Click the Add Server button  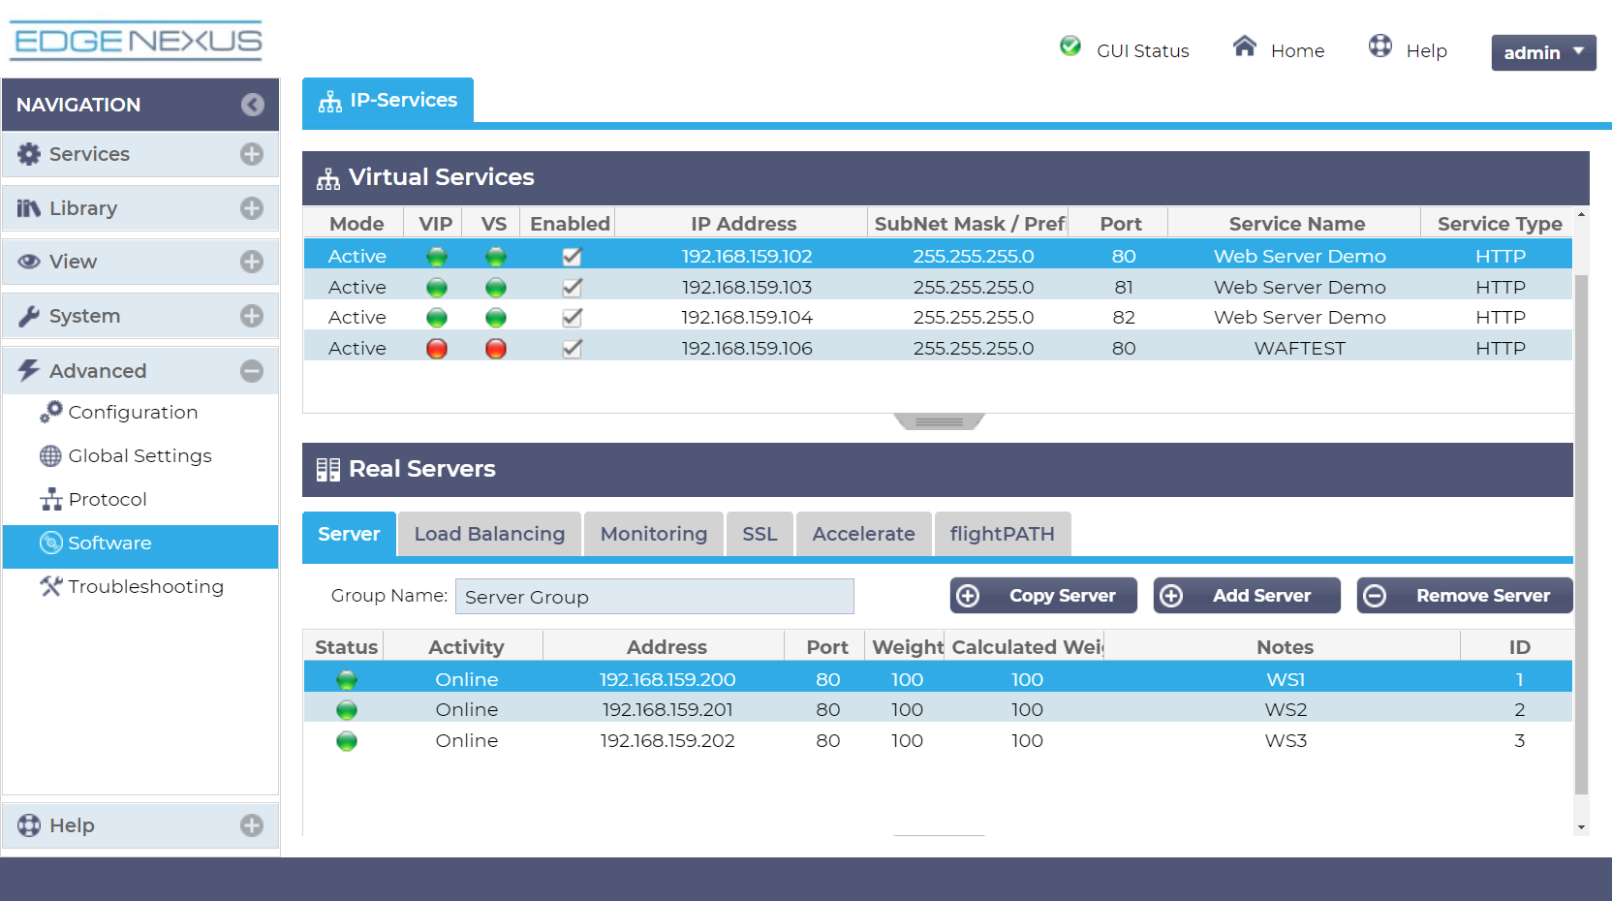[x=1247, y=596]
